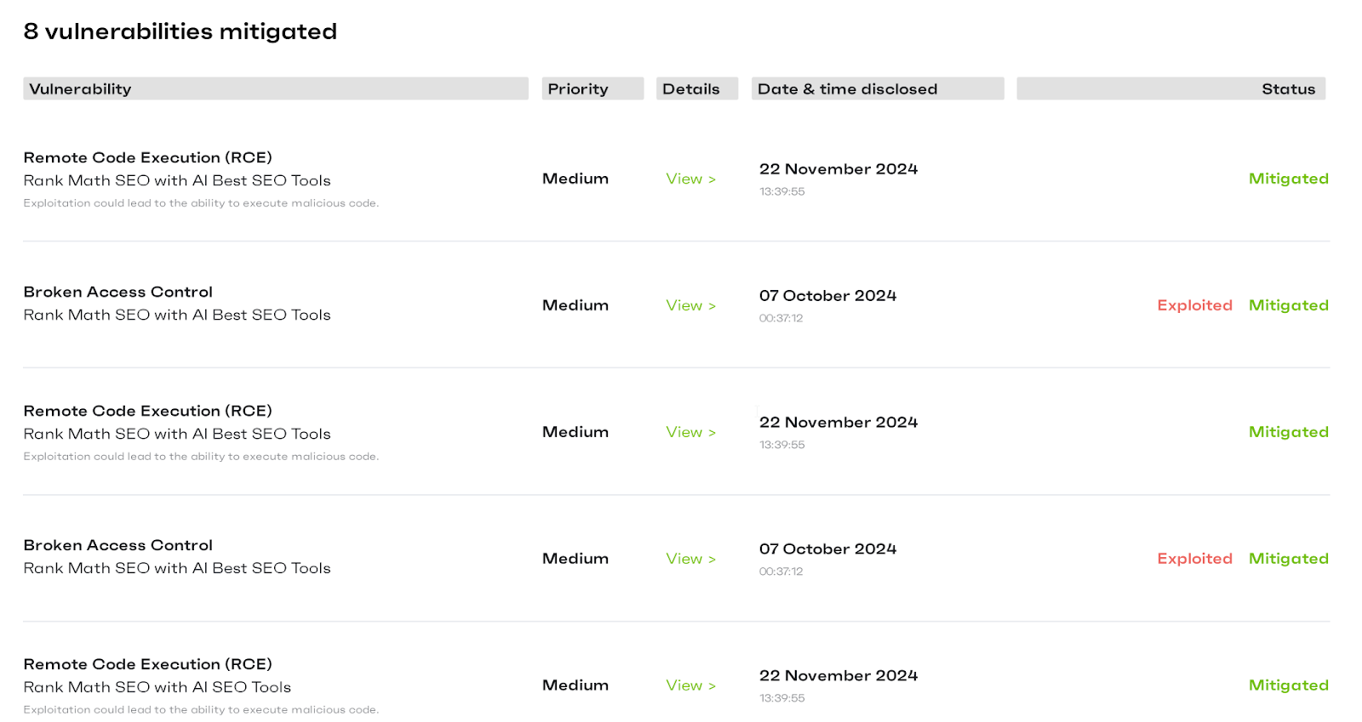
Task: Sort by Vulnerability column header
Action: point(80,89)
